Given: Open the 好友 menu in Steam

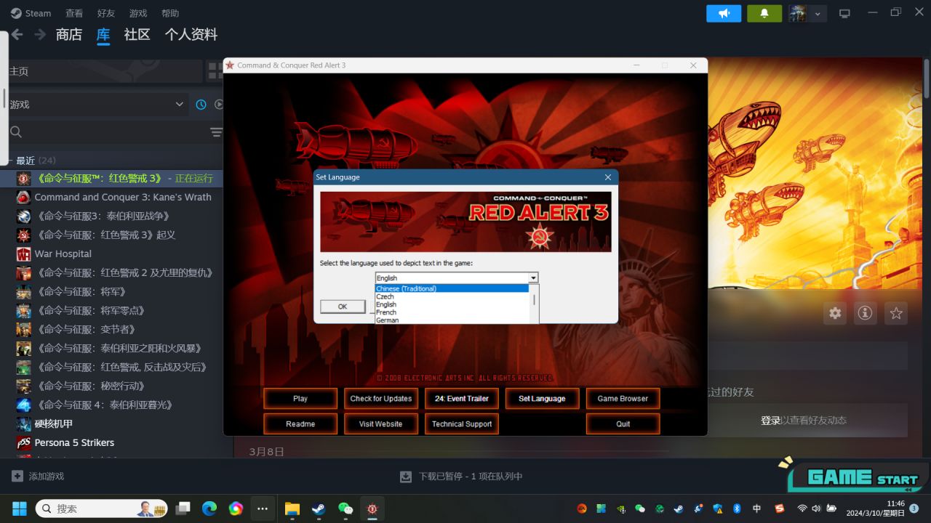Looking at the screenshot, I should click(106, 13).
